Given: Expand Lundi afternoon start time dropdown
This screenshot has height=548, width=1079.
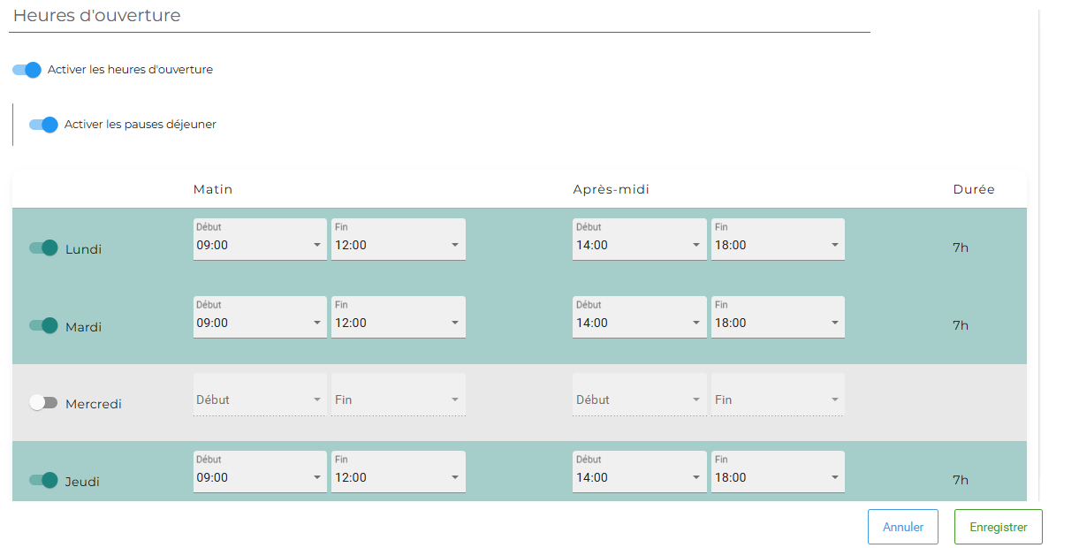Looking at the screenshot, I should [x=639, y=240].
